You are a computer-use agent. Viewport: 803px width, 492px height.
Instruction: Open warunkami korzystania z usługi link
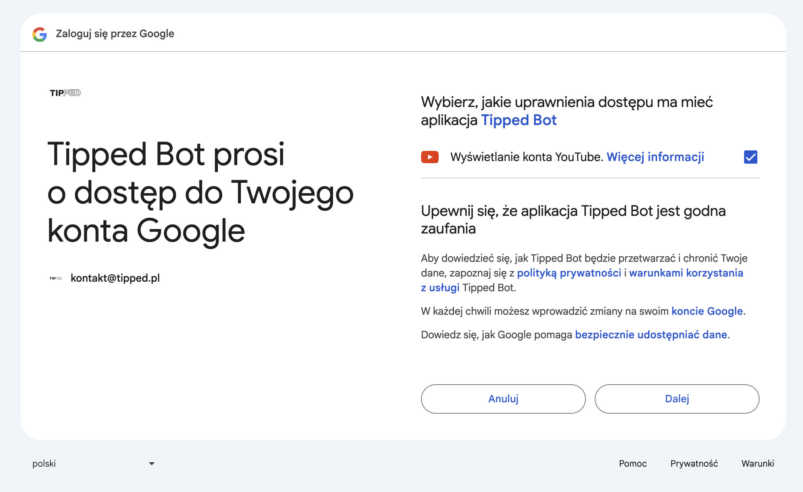pyautogui.click(x=686, y=273)
